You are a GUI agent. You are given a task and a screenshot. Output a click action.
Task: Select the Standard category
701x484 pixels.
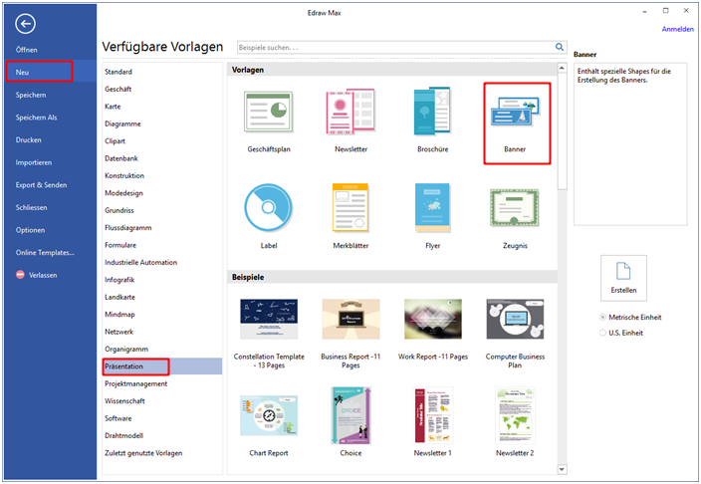(118, 72)
